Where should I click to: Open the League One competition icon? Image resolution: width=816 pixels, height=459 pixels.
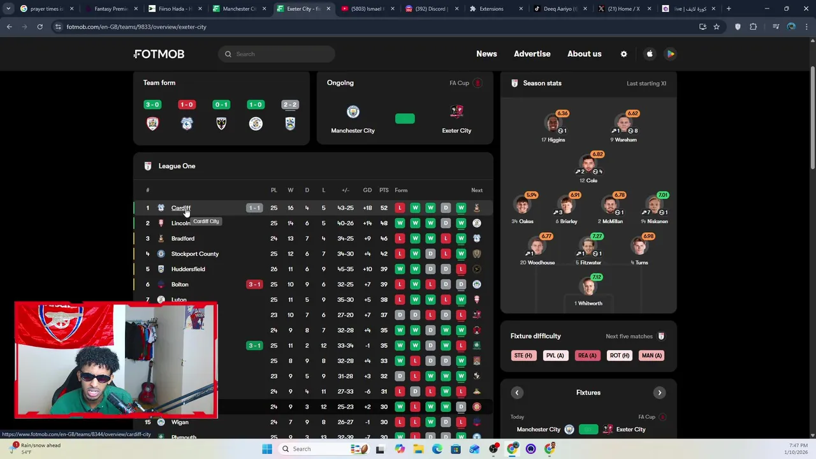(148, 166)
